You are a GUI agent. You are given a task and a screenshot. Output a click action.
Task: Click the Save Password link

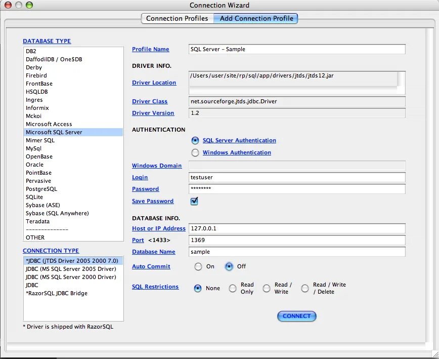tap(153, 201)
